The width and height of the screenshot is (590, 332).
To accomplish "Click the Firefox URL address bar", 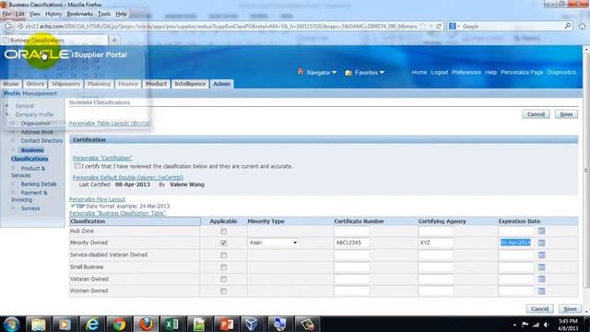I will [x=220, y=27].
